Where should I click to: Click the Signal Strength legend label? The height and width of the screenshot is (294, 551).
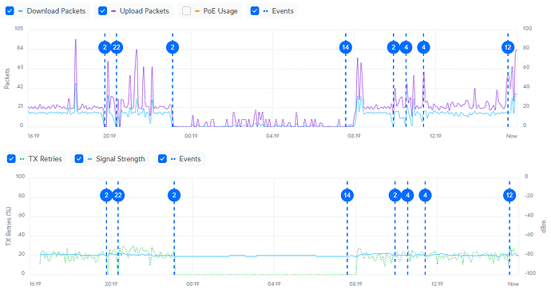pyautogui.click(x=121, y=159)
